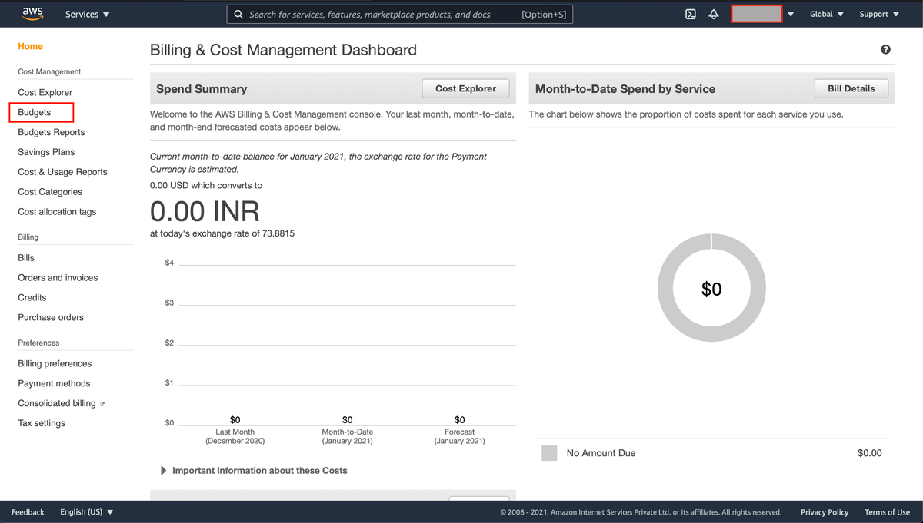
Task: Open Purchase orders in the sidebar
Action: 51,318
